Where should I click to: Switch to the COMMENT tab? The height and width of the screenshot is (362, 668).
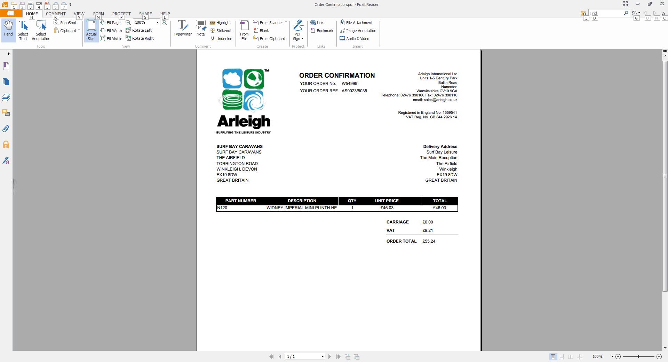56,14
